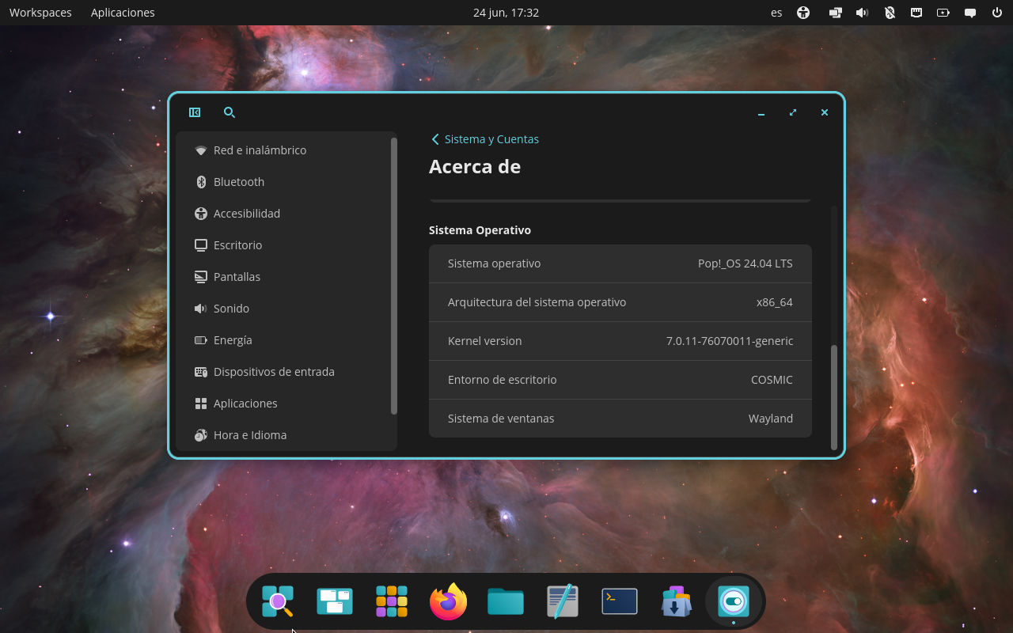Open Accesibilidad settings page
Viewport: 1013px width, 633px height.
point(286,214)
